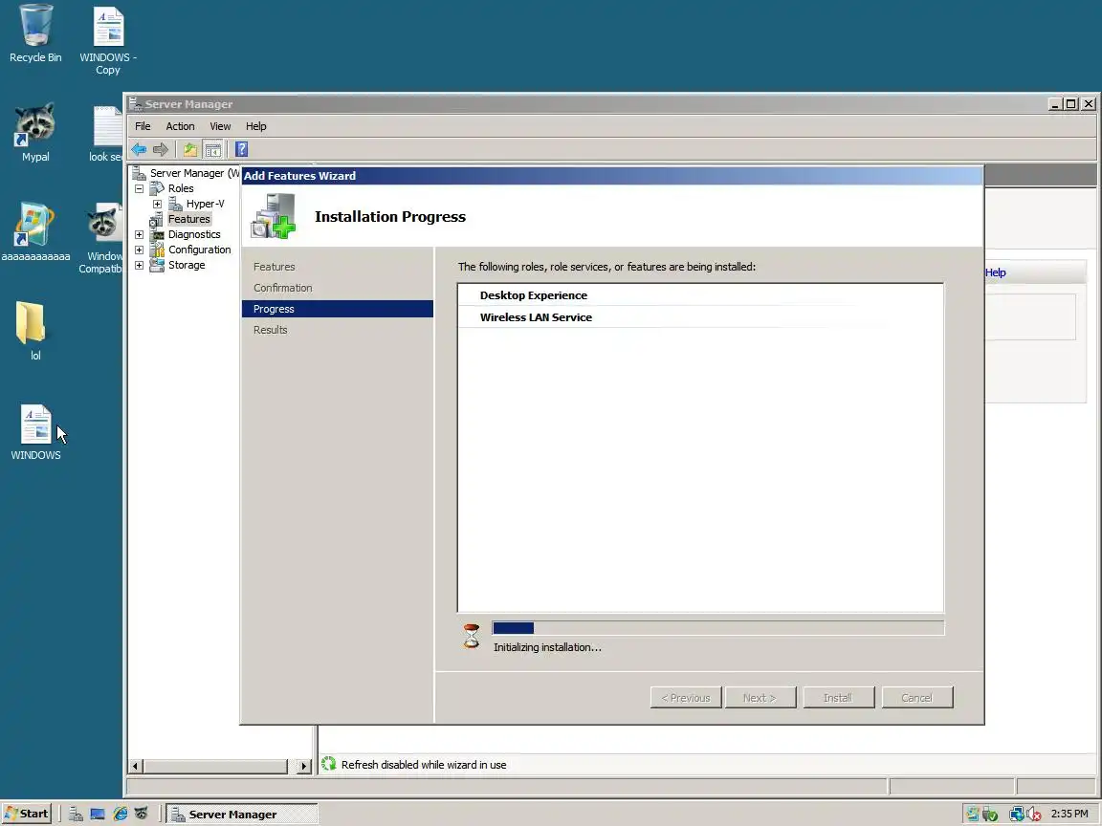
Task: Open the File menu
Action: [143, 126]
